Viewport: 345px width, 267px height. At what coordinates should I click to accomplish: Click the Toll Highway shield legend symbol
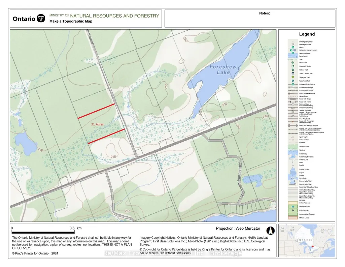point(293,116)
